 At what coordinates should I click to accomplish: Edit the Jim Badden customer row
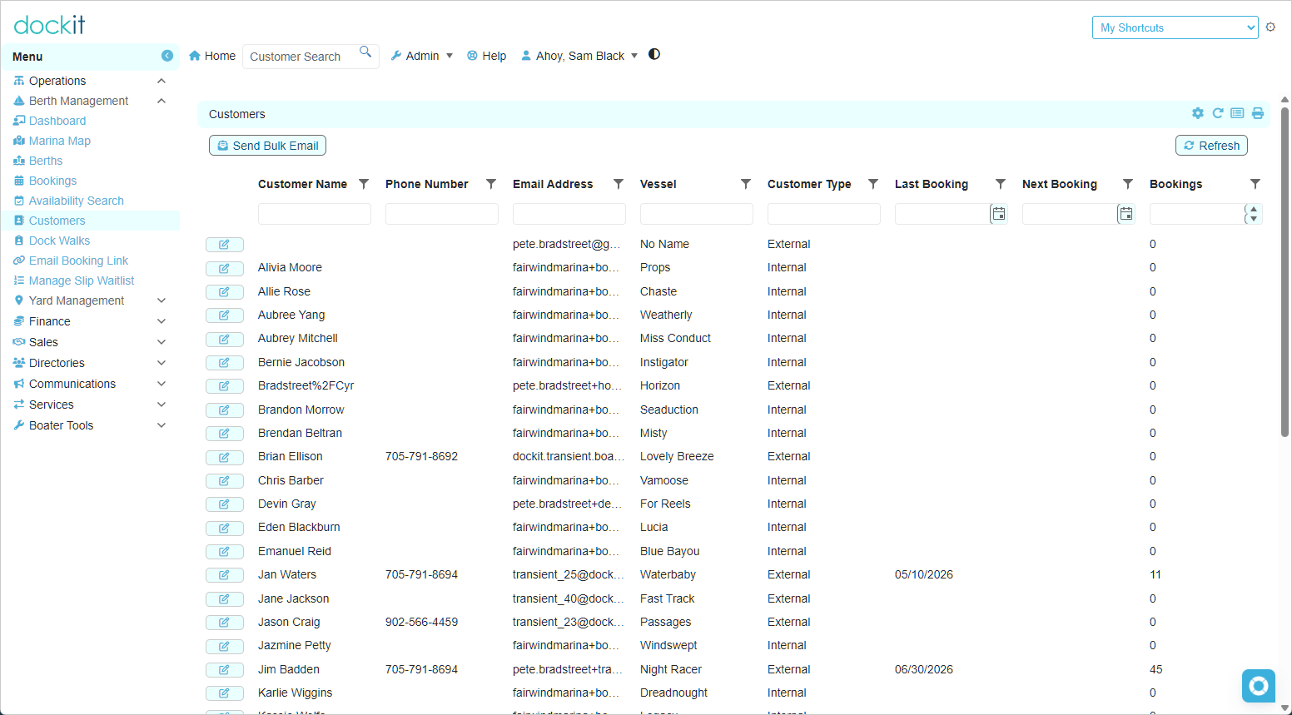click(x=225, y=670)
